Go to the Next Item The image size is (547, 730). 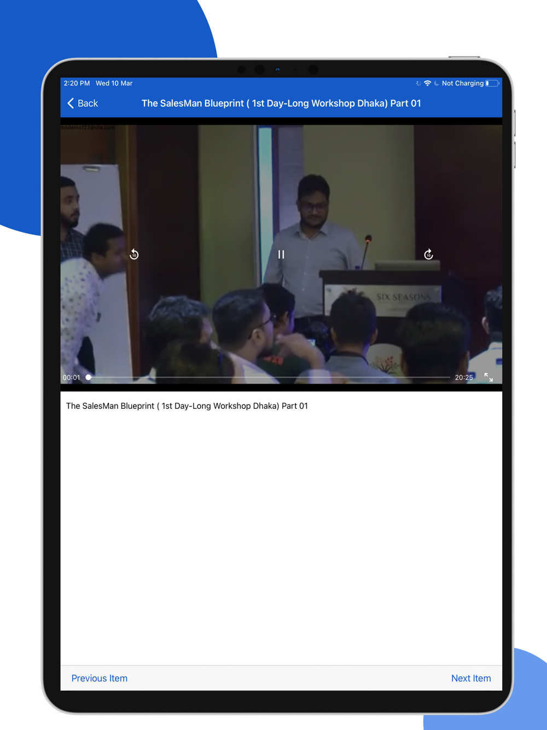(x=471, y=678)
